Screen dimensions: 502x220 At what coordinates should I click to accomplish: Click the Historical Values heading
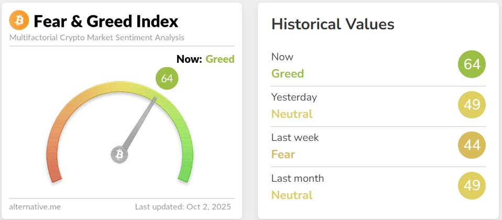333,24
